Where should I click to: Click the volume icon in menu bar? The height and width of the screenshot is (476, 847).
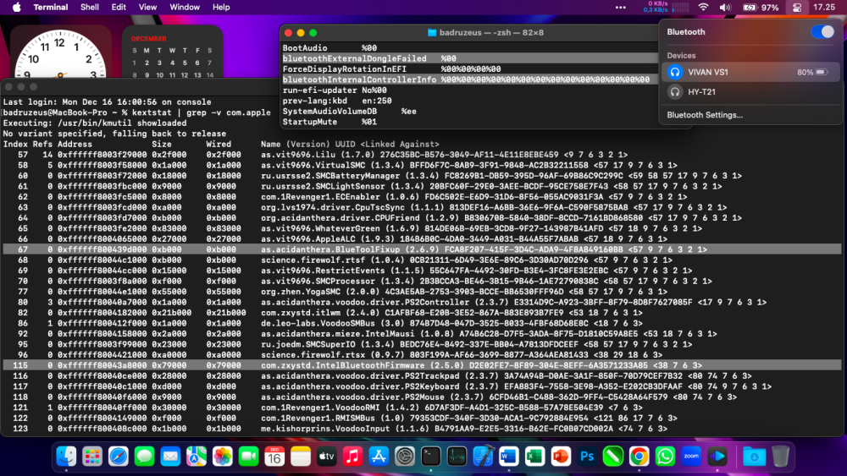tap(725, 7)
